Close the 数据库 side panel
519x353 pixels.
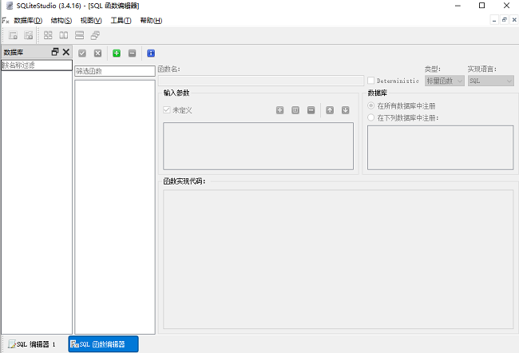(66, 52)
